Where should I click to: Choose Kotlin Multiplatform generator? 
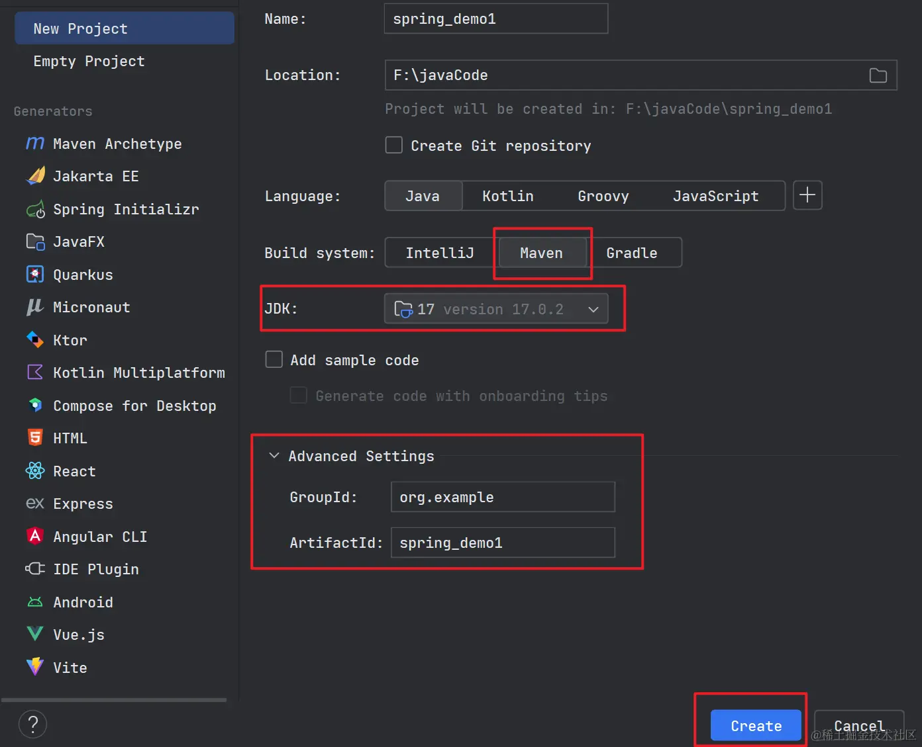(139, 373)
